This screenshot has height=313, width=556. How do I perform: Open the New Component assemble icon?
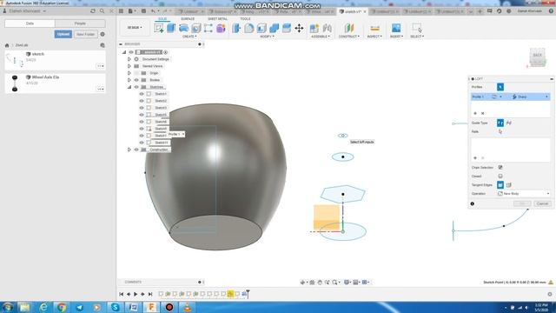314,28
